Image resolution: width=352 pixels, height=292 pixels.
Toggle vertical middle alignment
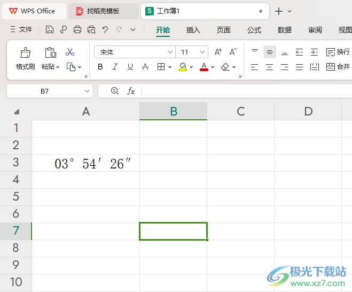(270, 52)
